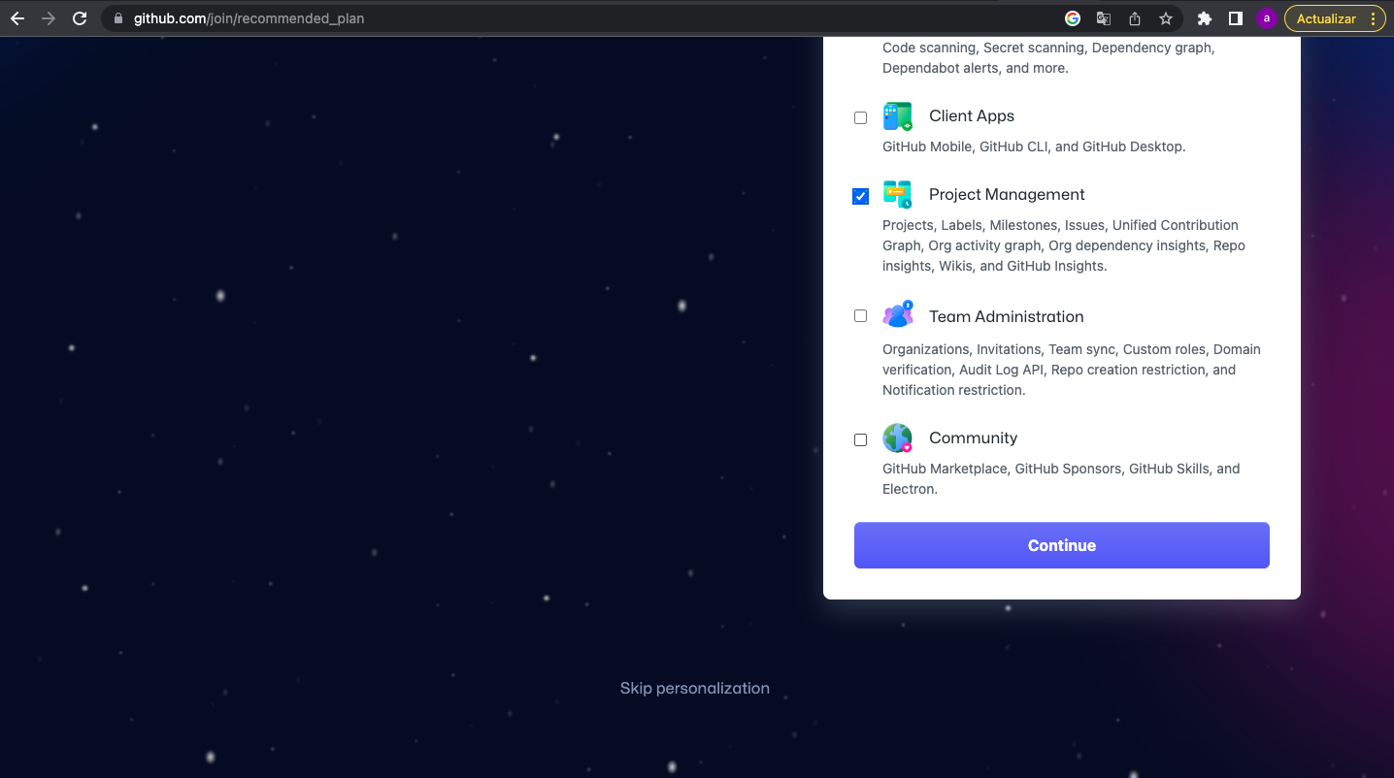Click the Project Management feature icon
The height and width of the screenshot is (778, 1394).
897,195
